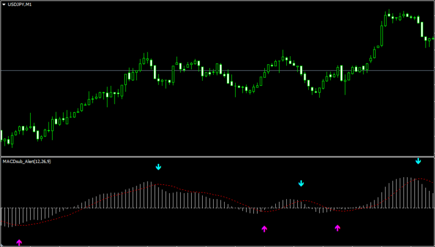
Task: Click the lowest MACD histogram bar at far left
Action: tap(6, 216)
